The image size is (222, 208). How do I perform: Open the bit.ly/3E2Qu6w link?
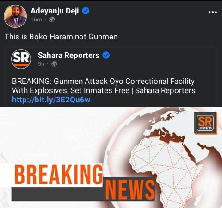point(51,100)
